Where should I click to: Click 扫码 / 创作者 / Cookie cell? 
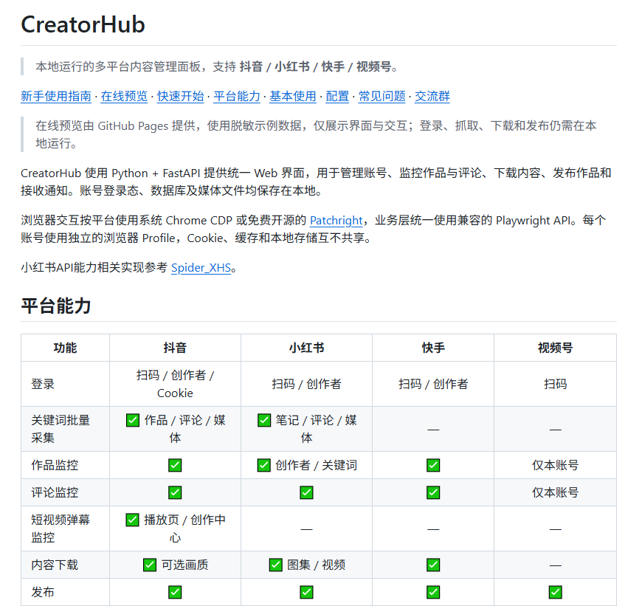click(175, 384)
